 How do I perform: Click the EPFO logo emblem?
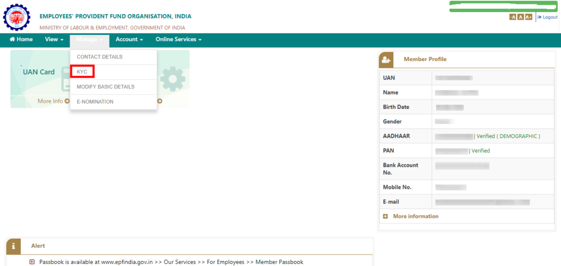[17, 17]
